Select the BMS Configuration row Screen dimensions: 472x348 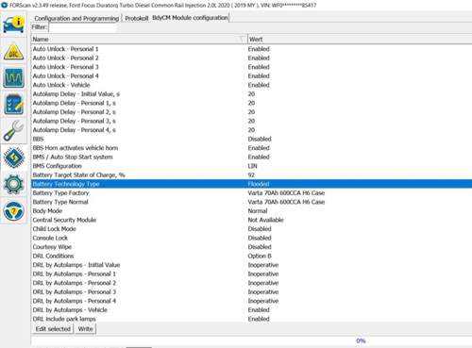[251, 166]
